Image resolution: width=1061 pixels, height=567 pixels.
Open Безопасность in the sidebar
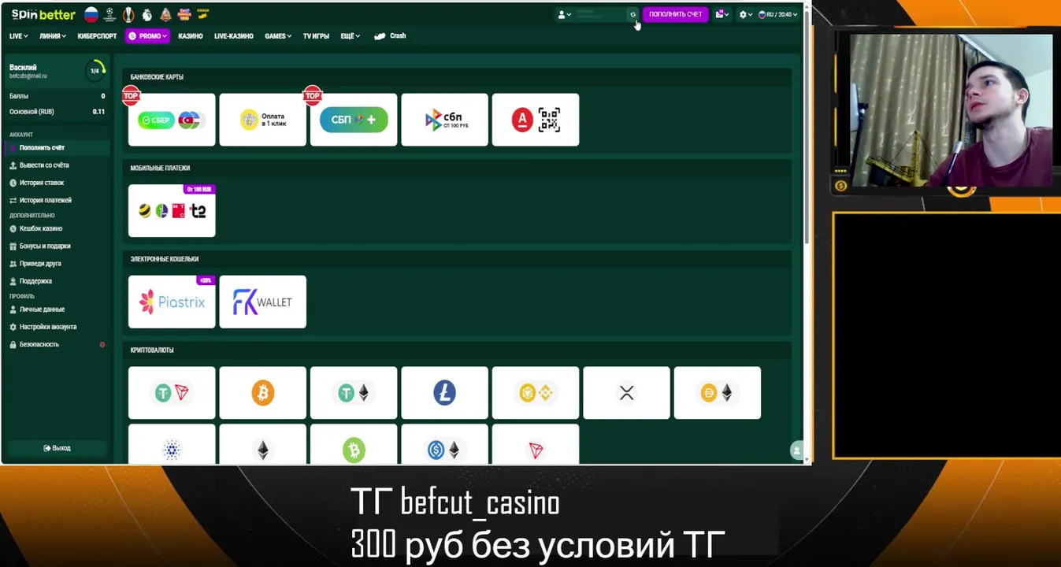click(57, 344)
